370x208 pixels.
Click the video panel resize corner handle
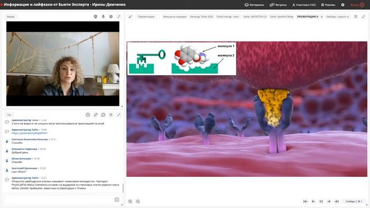(122, 106)
